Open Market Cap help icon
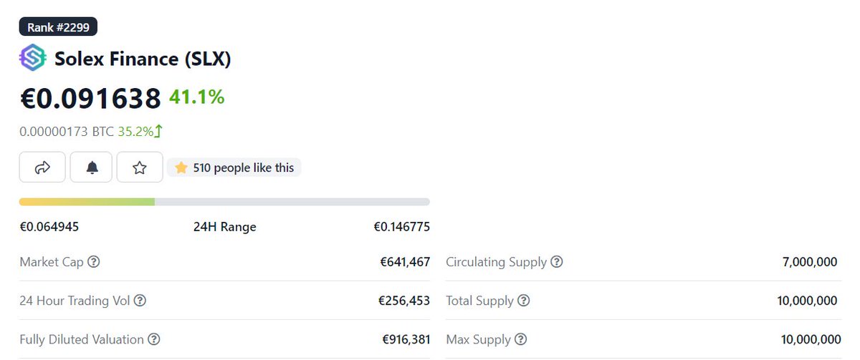860x360 pixels. pos(94,262)
